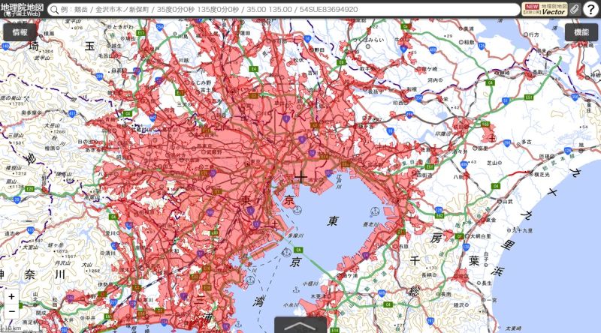Open help with the question mark icon
Image resolution: width=601 pixels, height=333 pixels.
(591, 9)
